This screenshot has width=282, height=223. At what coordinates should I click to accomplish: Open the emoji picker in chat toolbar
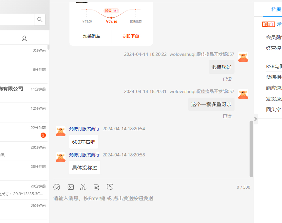pyautogui.click(x=57, y=187)
